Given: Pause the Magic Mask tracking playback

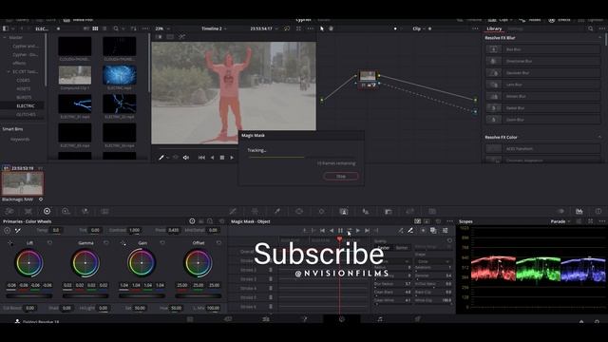Looking at the screenshot, I should coord(340,231).
